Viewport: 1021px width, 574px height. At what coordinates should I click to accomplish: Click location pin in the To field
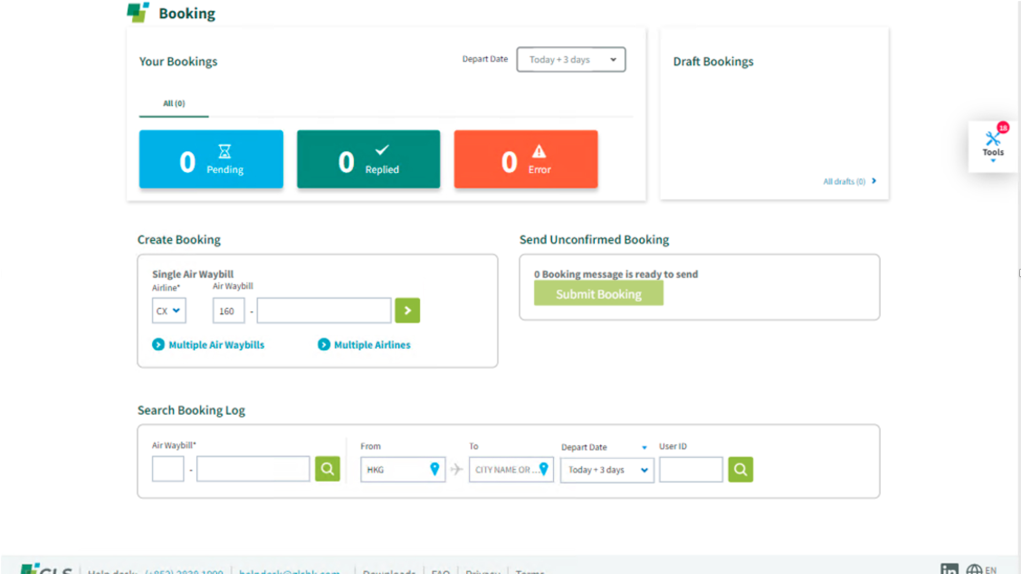point(543,469)
